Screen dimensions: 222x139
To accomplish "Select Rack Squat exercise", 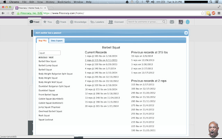I will point(44,115).
